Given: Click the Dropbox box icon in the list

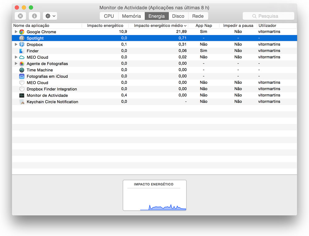Looking at the screenshot, I should [22, 44].
